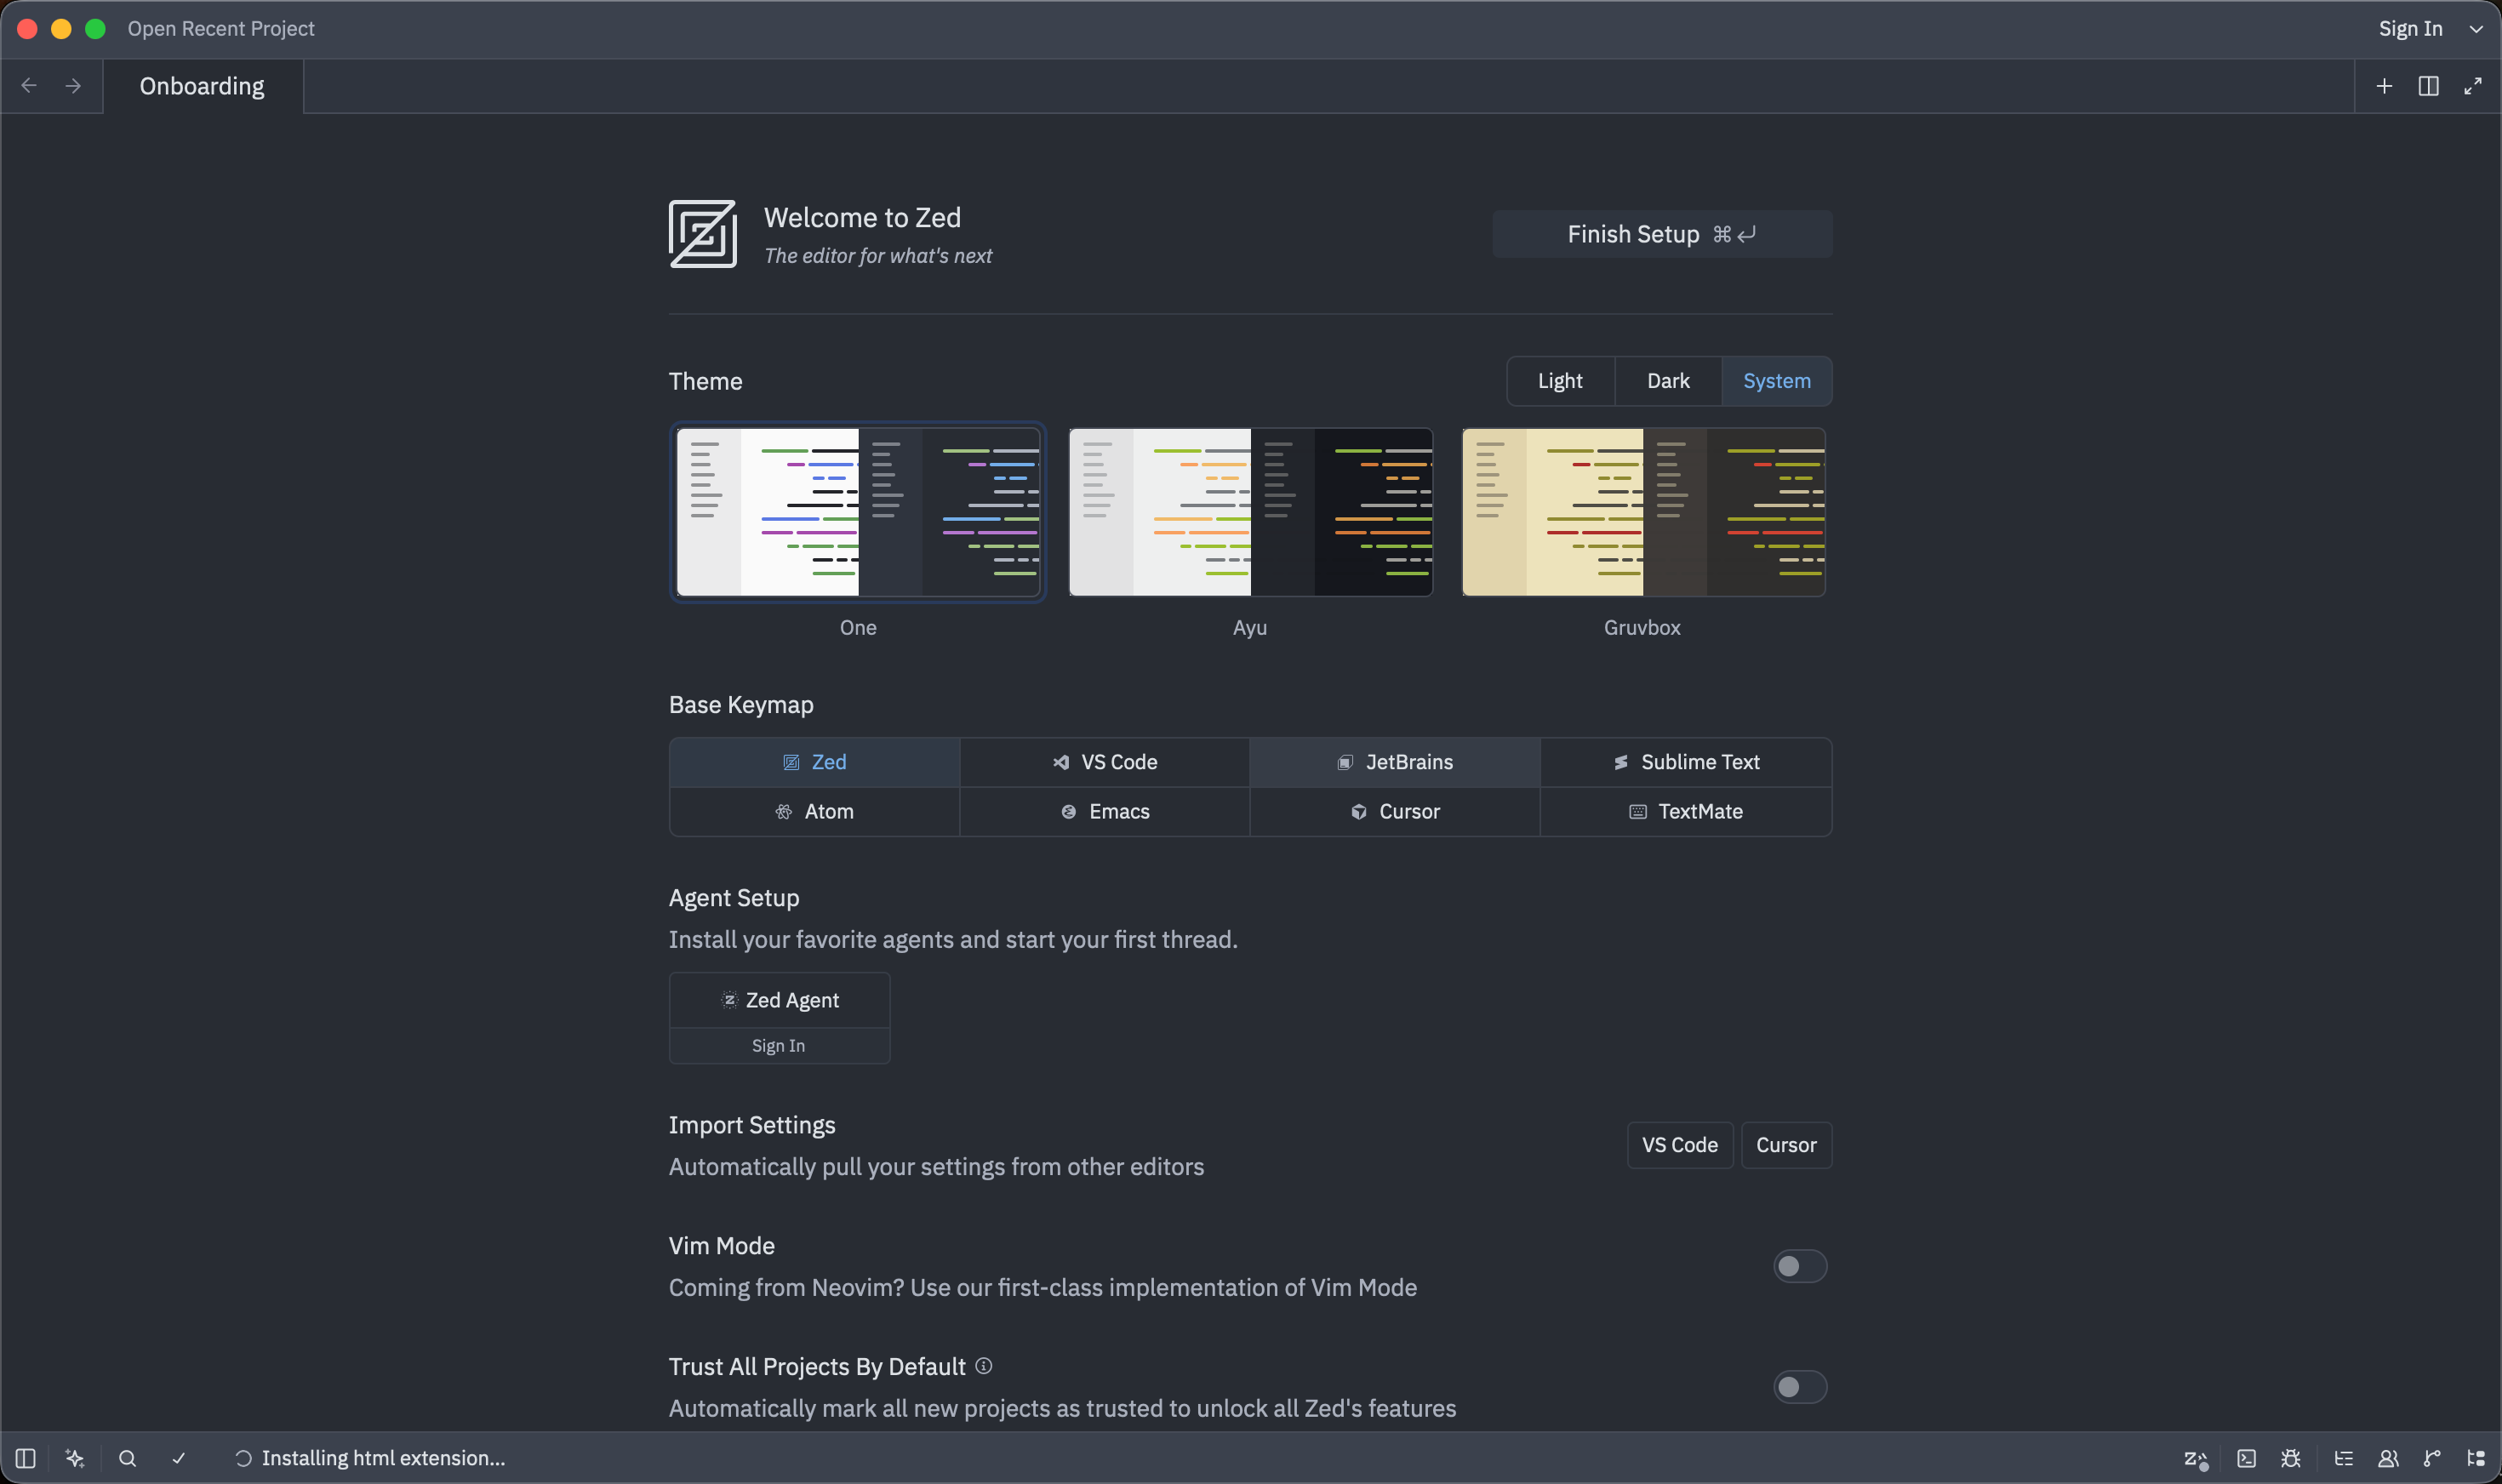Open Zed edit predictions icon in status bar
The height and width of the screenshot is (1484, 2502).
pos(2195,1458)
